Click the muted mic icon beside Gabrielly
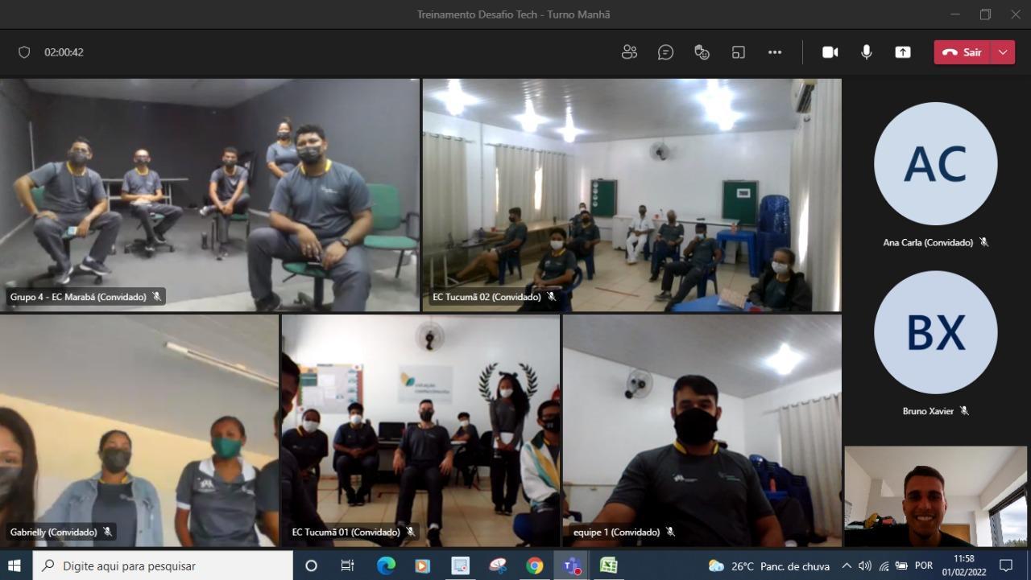This screenshot has height=580, width=1031. pos(107,532)
